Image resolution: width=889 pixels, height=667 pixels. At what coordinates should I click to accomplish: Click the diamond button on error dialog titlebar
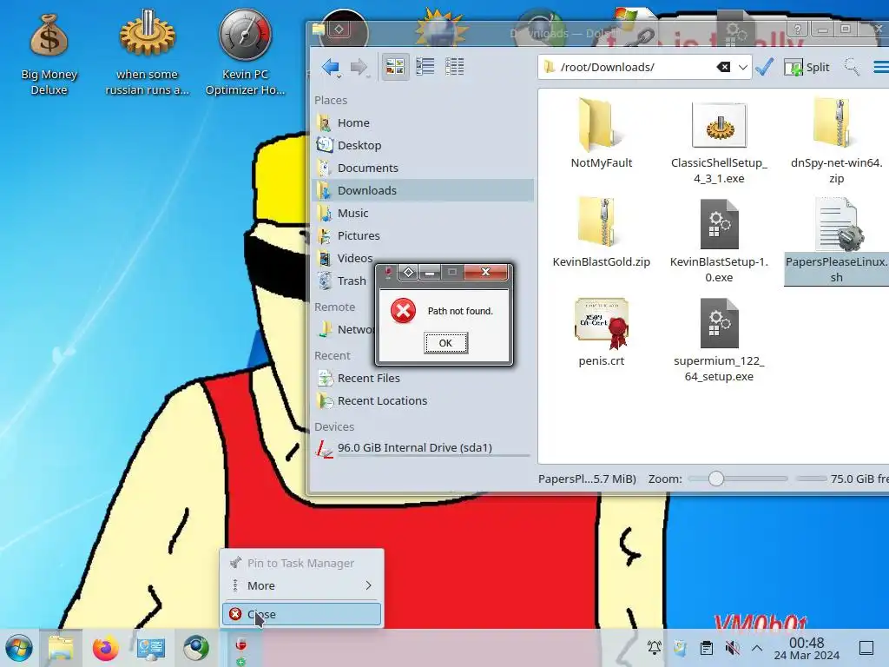tap(408, 272)
